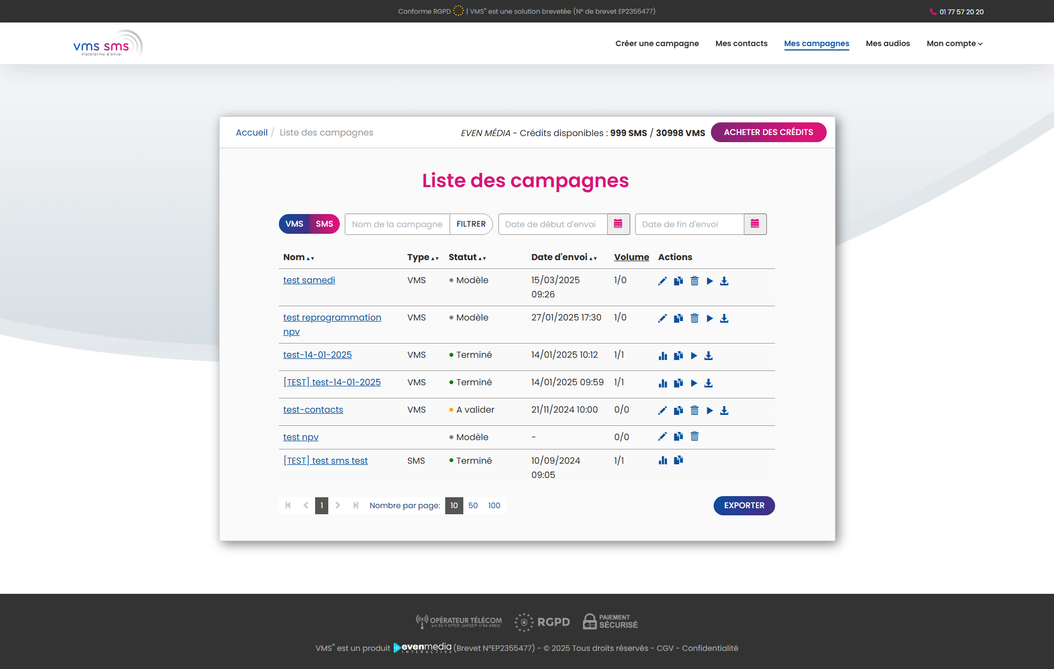Open end date calendar picker

click(755, 224)
